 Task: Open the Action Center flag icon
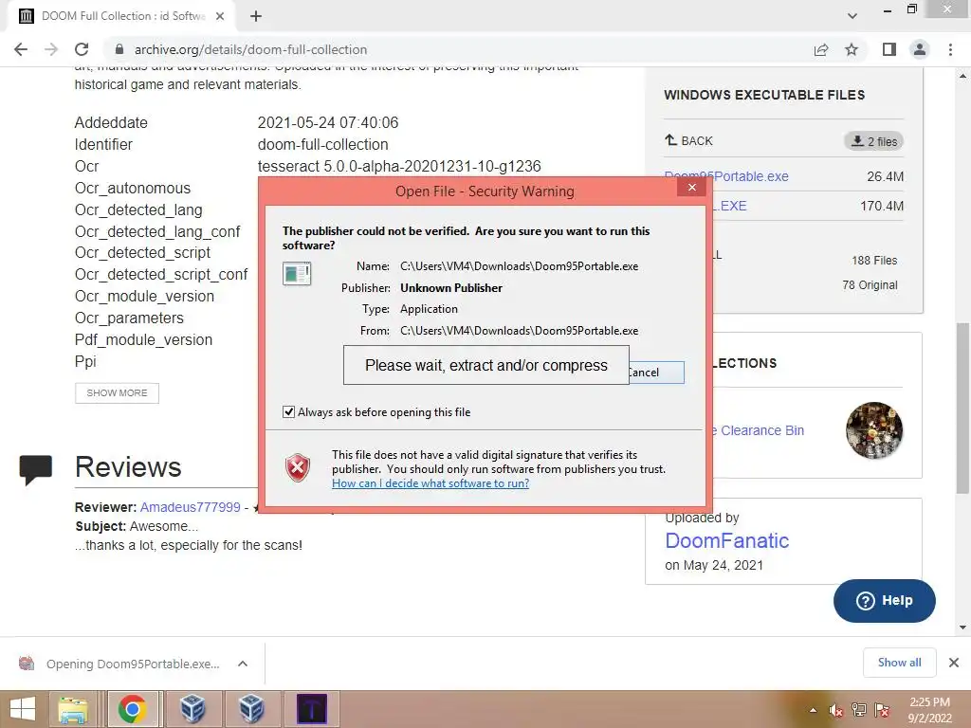pos(882,710)
